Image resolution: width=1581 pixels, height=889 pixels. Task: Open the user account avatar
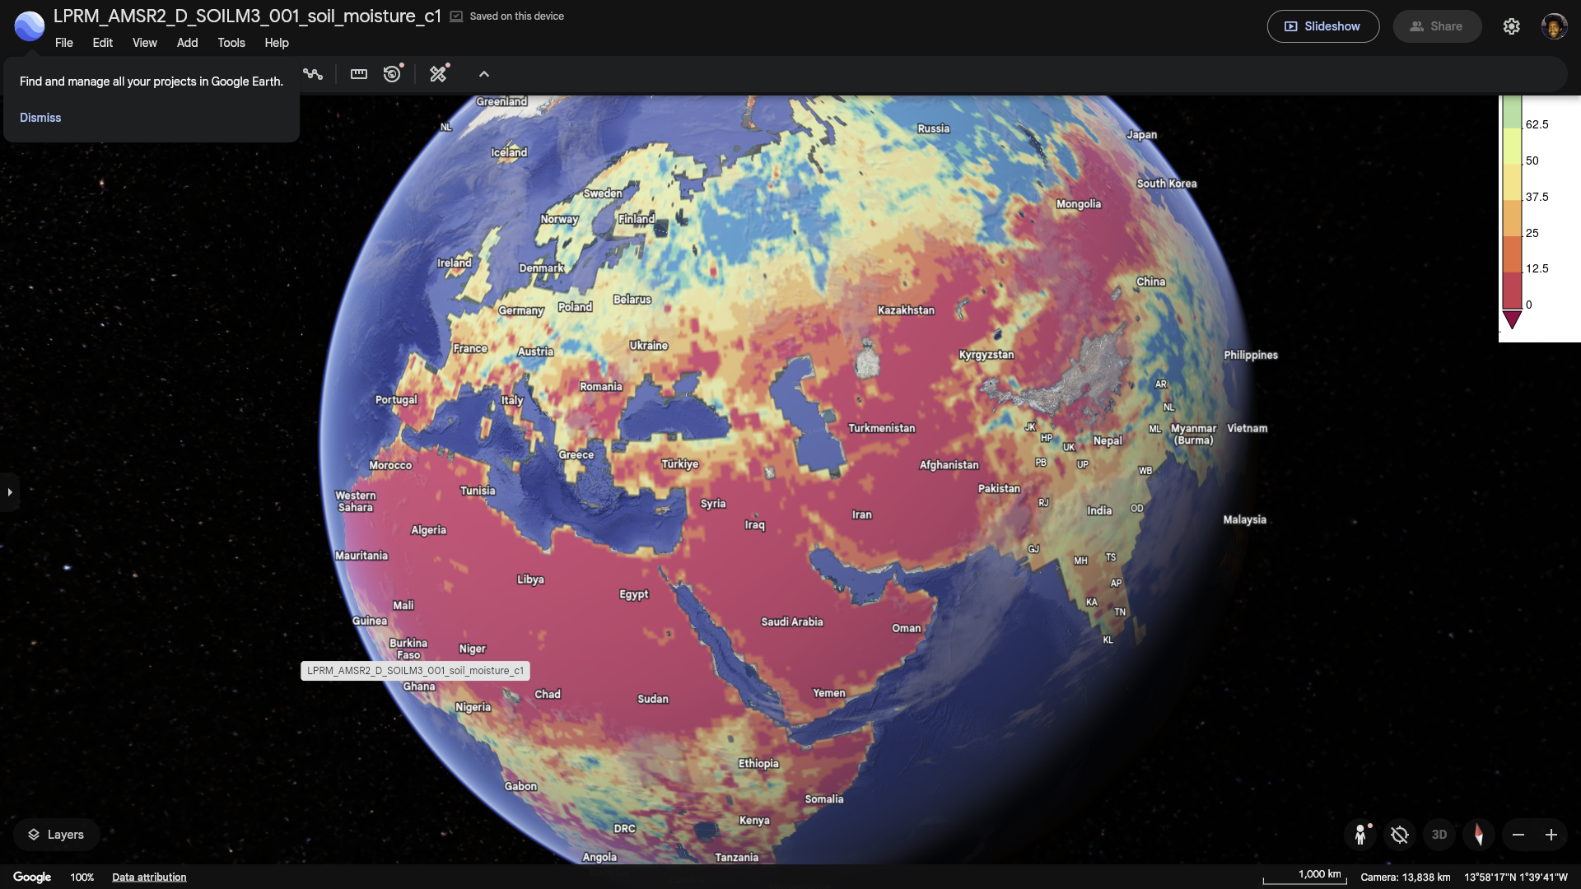1554,26
